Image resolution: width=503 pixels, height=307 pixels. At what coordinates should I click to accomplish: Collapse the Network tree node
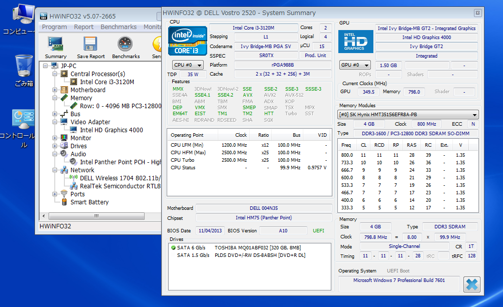55,170
